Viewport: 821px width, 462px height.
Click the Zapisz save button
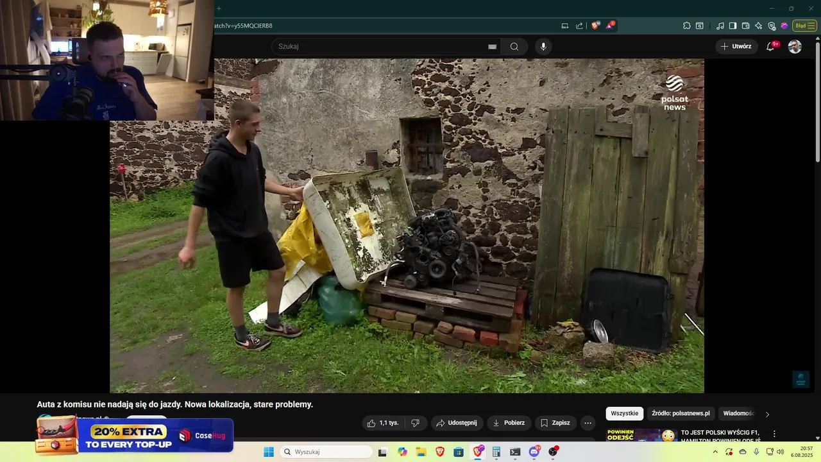(x=555, y=423)
